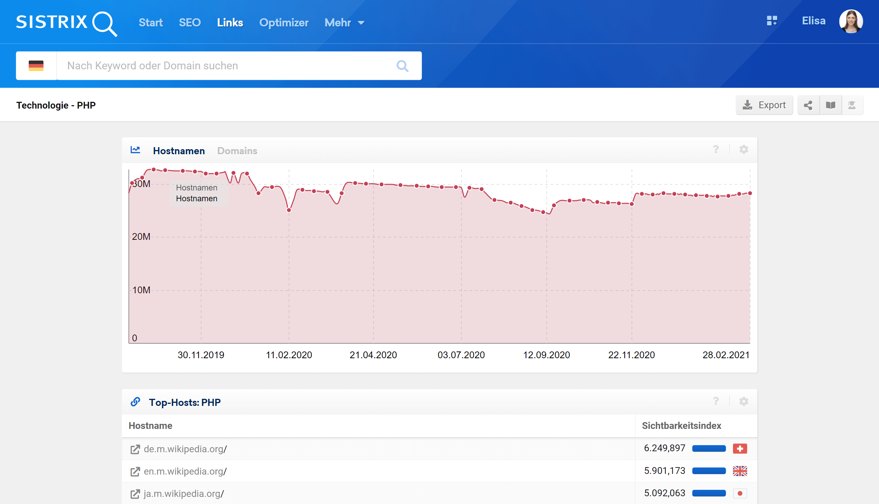Click the share icon button
The height and width of the screenshot is (504, 879).
tap(808, 105)
